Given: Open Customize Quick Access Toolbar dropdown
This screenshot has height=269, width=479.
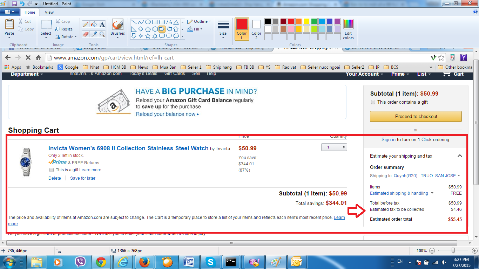Looking at the screenshot, I should coord(36,4).
